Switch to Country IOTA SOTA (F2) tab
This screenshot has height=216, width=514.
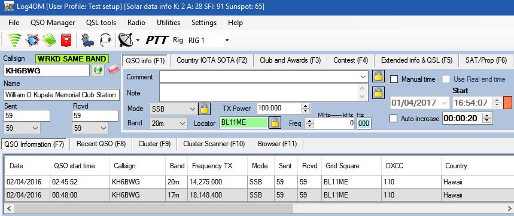tap(212, 60)
